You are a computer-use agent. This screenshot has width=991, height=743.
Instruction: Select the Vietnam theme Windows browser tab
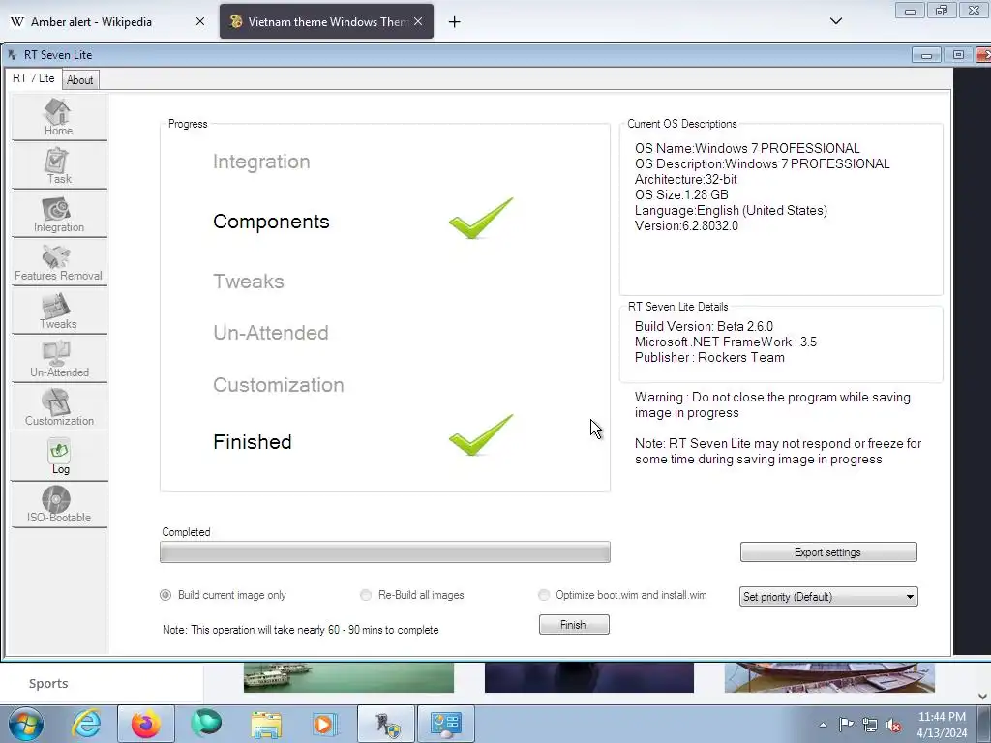[x=326, y=21]
